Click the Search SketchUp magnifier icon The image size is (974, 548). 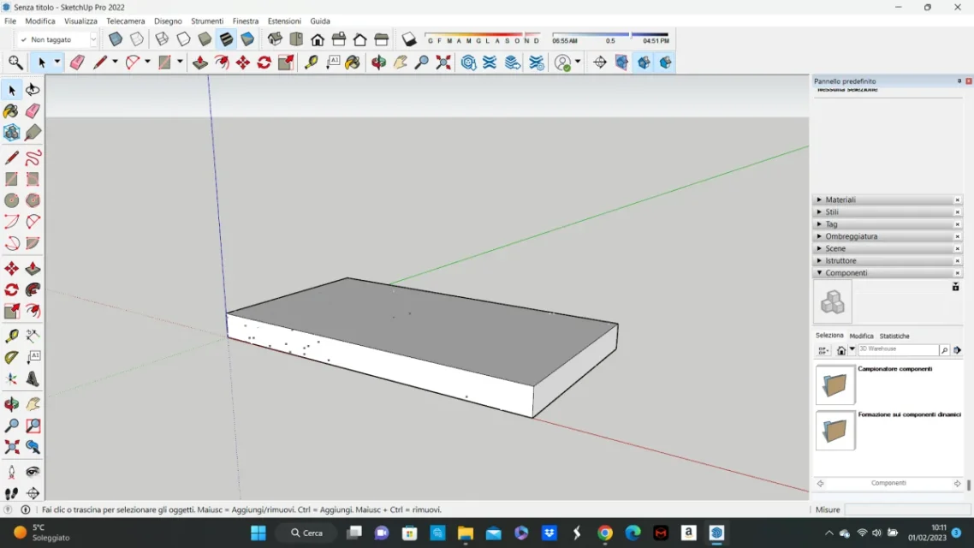[x=15, y=63]
